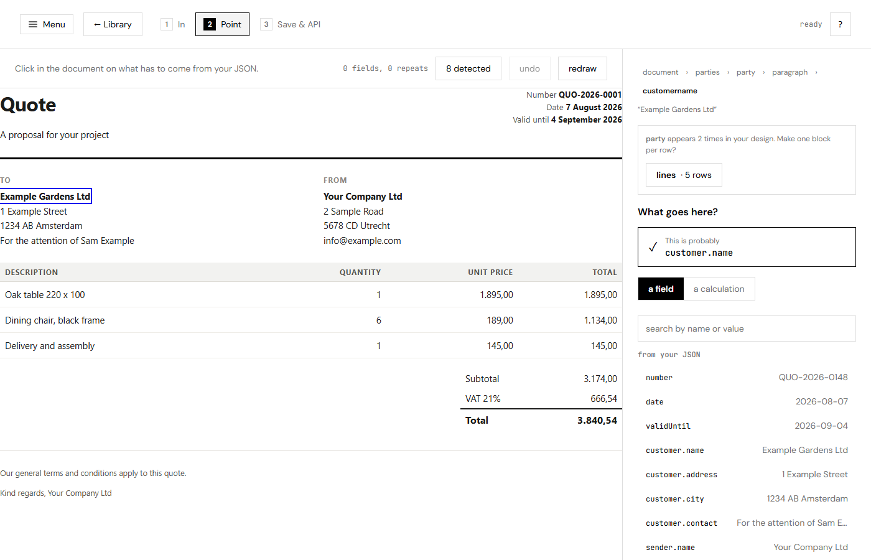The width and height of the screenshot is (871, 560).
Task: Pick the validUntil JSON field row
Action: pos(747,426)
